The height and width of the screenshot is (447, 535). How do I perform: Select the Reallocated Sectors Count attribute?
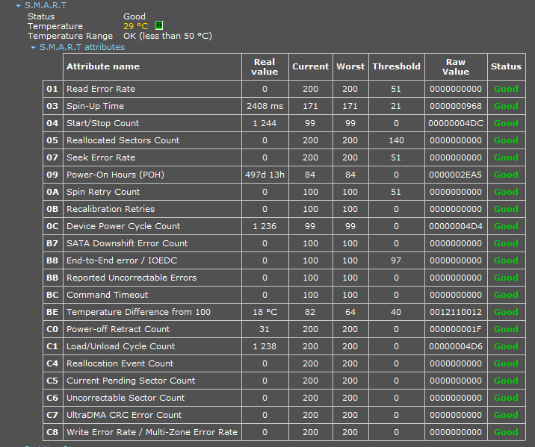tap(123, 140)
